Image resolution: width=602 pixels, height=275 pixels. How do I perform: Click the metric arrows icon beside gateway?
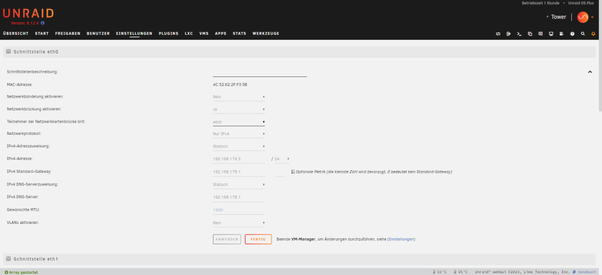tap(293, 172)
